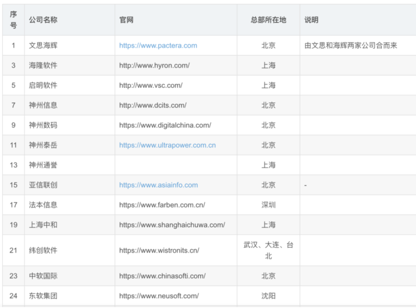
Task: Click company name 神州通誉
Action: [43, 165]
